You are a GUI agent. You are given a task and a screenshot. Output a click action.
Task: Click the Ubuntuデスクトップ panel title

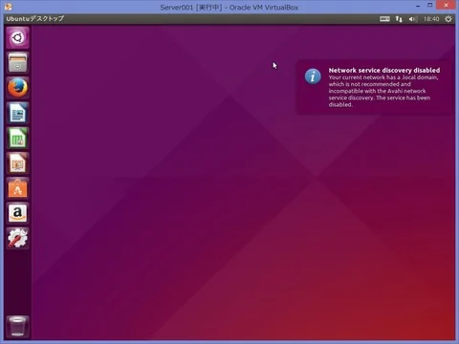coord(35,19)
